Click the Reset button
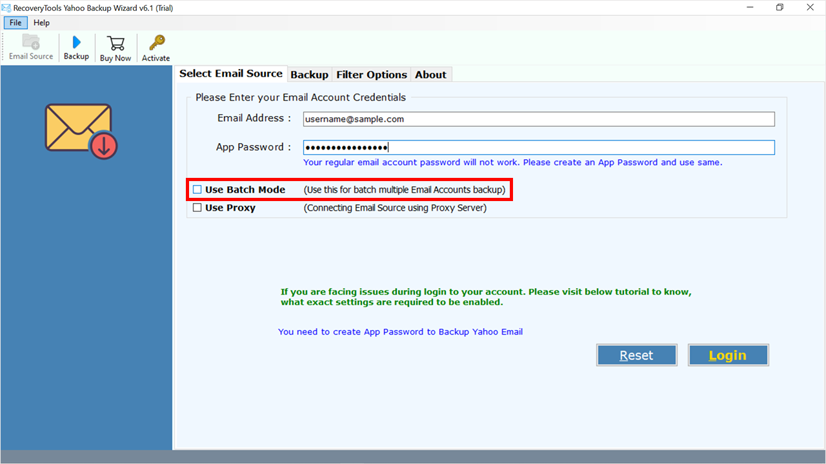This screenshot has width=826, height=464. click(x=636, y=355)
